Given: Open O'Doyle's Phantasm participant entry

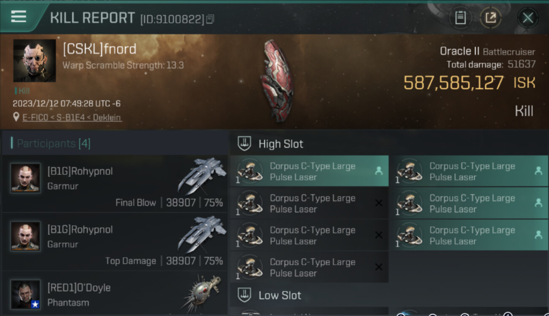Looking at the screenshot, I should pos(115,294).
